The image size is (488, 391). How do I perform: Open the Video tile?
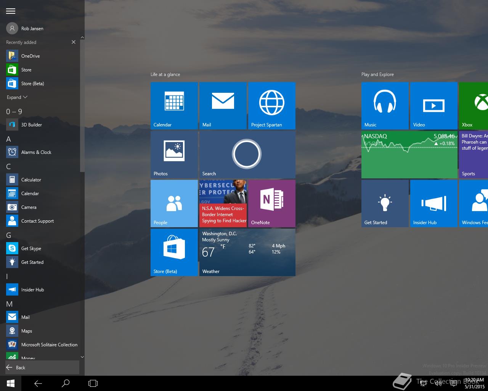pyautogui.click(x=434, y=106)
